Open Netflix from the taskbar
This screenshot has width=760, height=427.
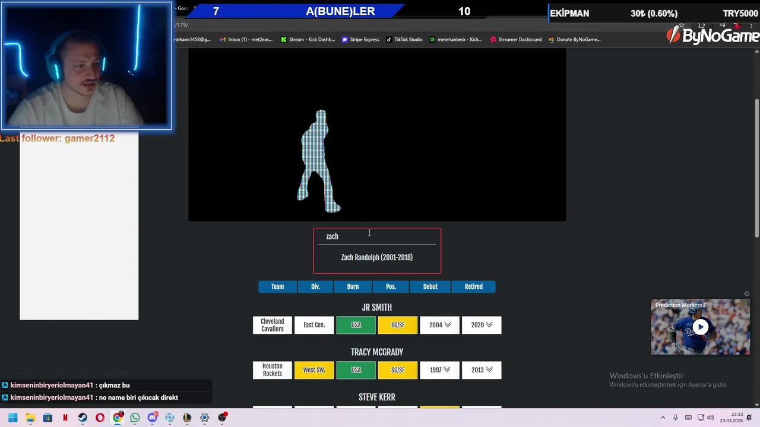(x=65, y=418)
